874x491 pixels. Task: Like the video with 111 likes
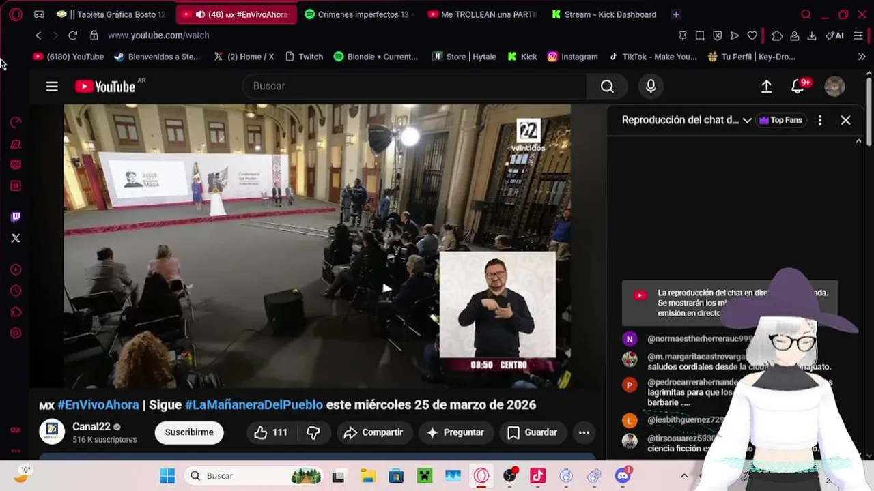click(x=271, y=432)
